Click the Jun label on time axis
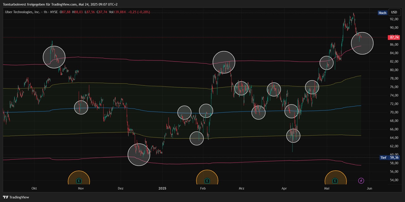Screen dimensions: 405x202 369,188
